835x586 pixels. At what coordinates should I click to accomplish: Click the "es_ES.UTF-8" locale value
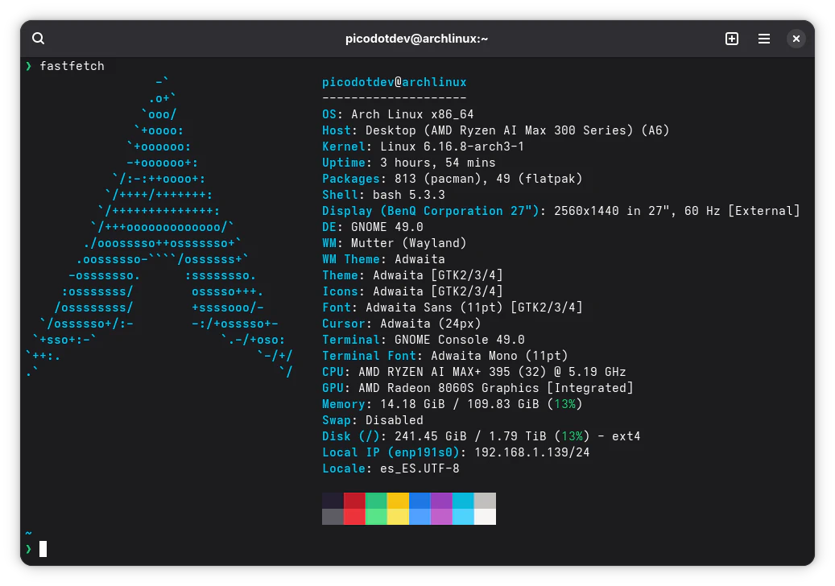(x=420, y=468)
